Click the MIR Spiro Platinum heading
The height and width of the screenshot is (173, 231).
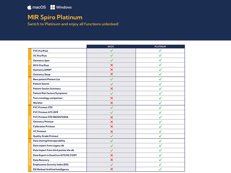coord(55,17)
